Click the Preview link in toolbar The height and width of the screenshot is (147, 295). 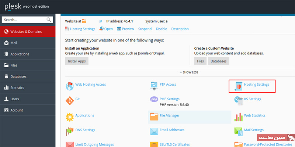click(128, 29)
